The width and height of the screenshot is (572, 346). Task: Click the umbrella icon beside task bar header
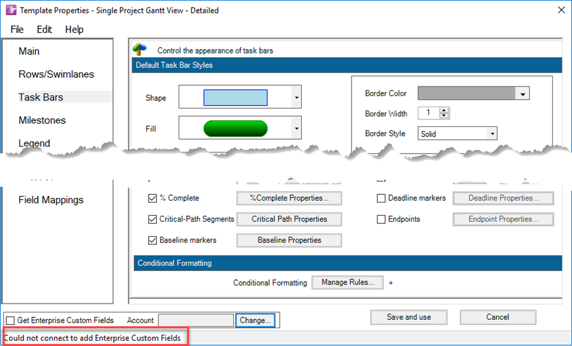[x=140, y=50]
